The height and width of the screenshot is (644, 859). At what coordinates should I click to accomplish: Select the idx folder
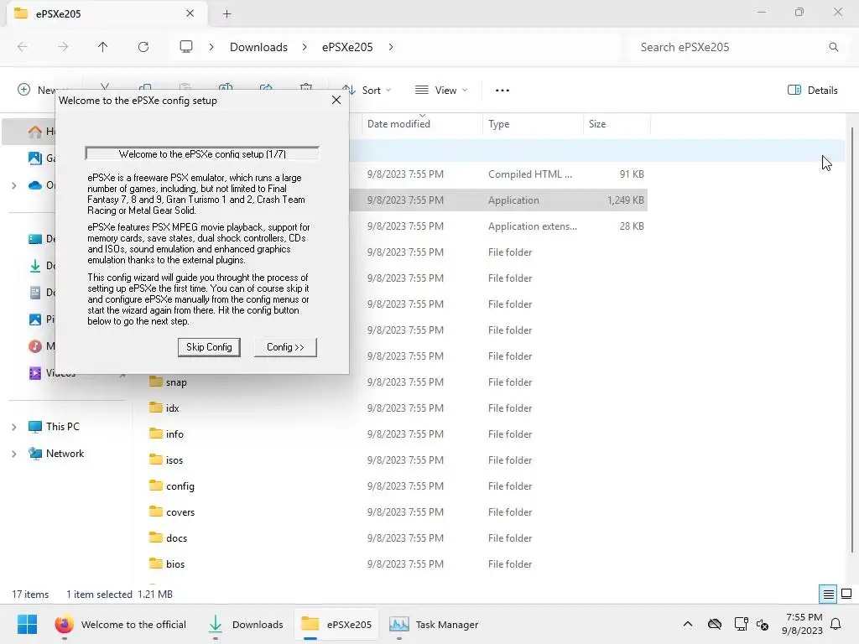(173, 408)
